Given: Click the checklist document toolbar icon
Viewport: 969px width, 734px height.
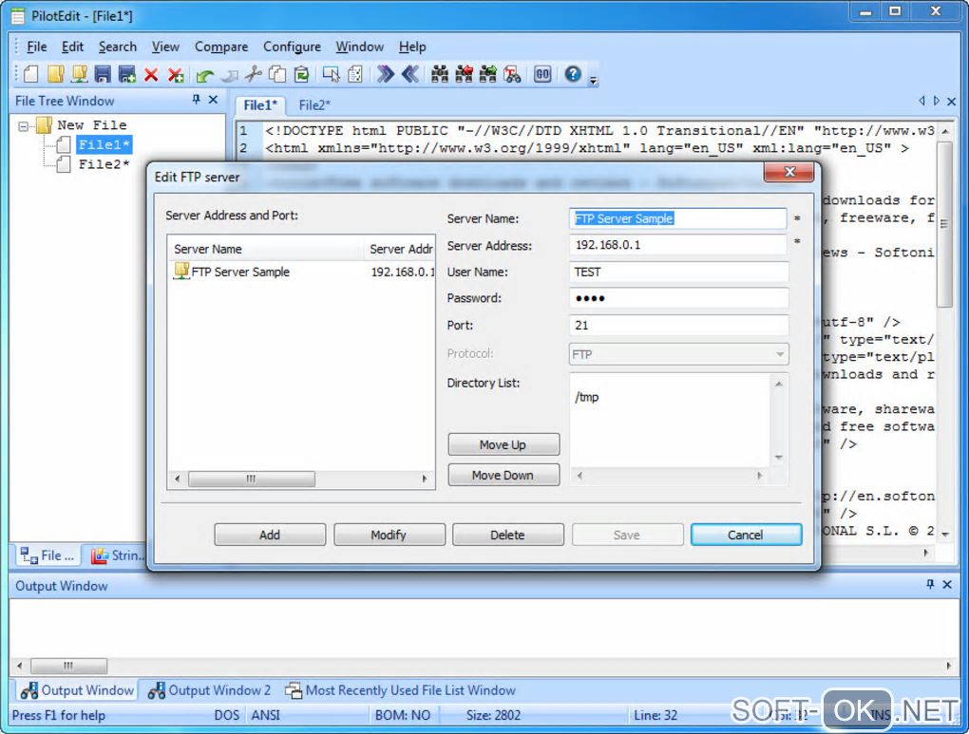Looking at the screenshot, I should (x=355, y=75).
